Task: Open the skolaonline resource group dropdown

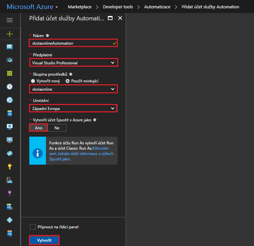Action: [73, 89]
